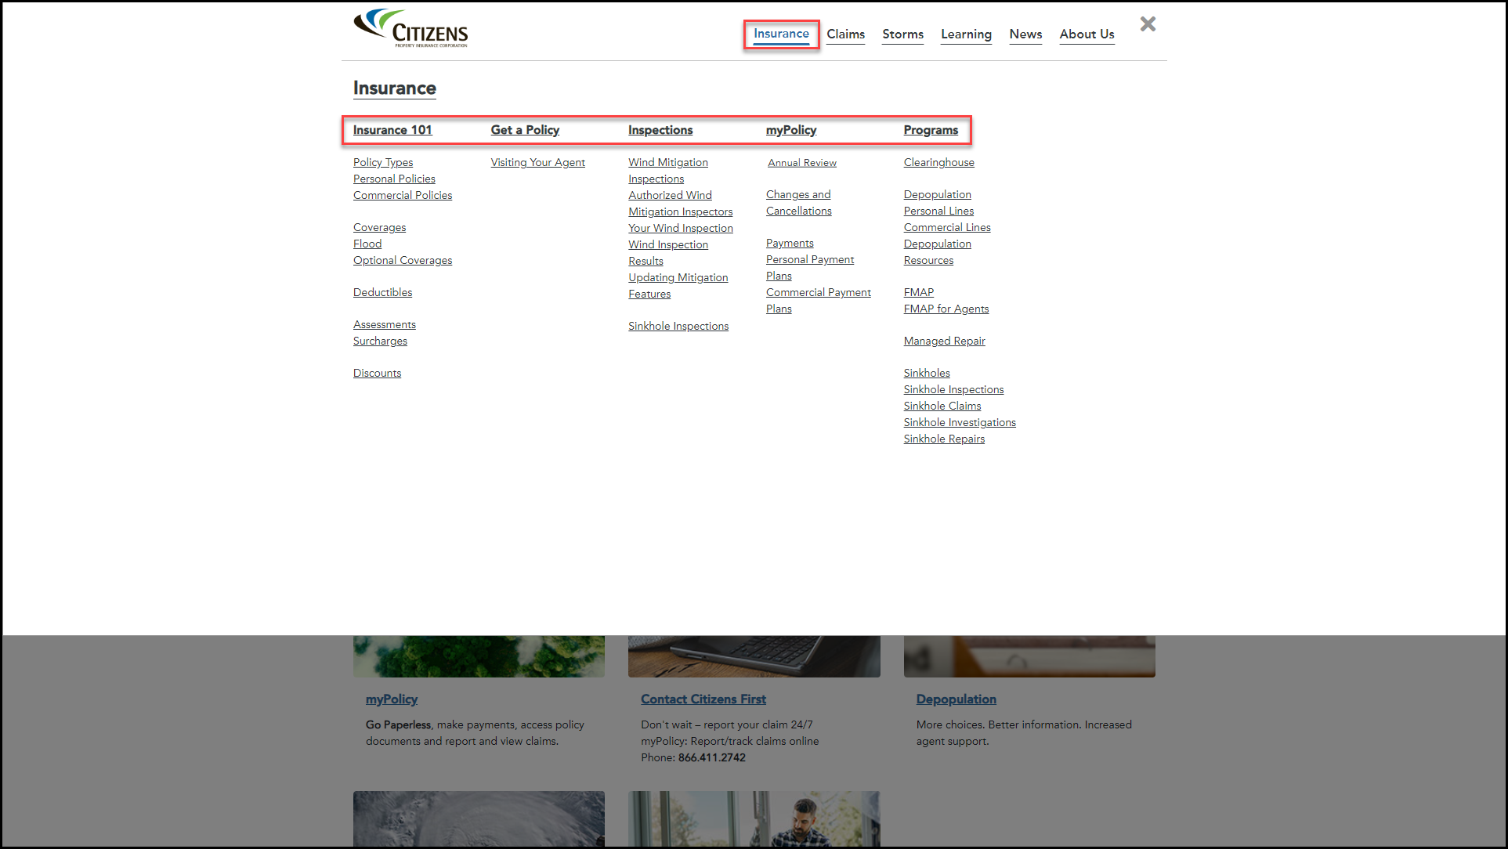Click the close (×) icon
The width and height of the screenshot is (1508, 849).
(1148, 23)
